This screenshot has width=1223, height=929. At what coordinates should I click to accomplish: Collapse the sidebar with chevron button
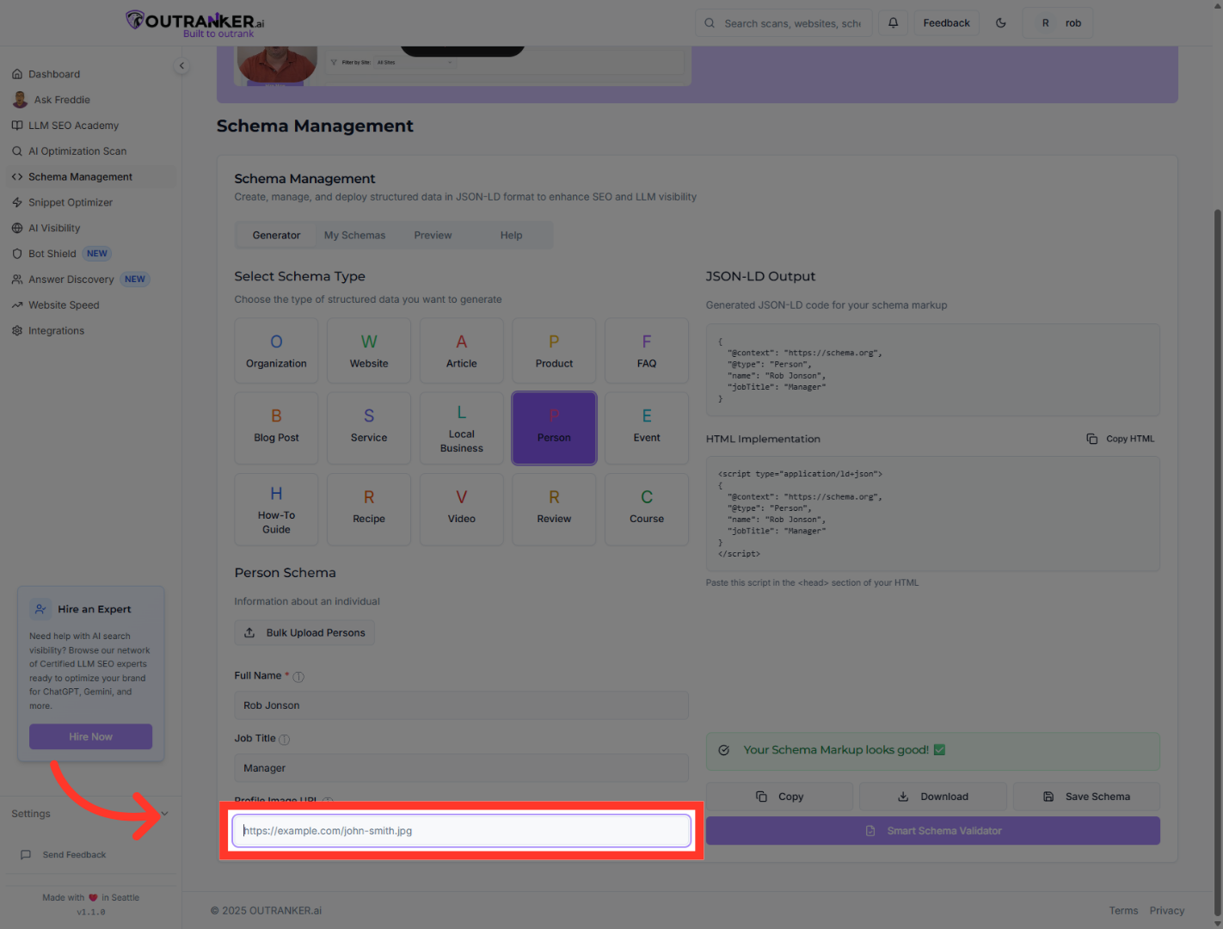(x=181, y=65)
